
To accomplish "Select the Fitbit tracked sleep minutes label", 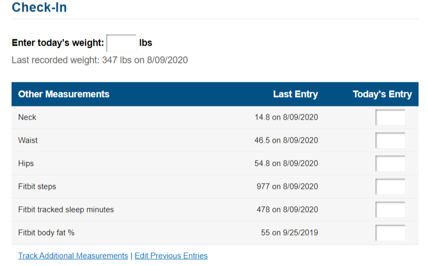I will (x=66, y=209).
